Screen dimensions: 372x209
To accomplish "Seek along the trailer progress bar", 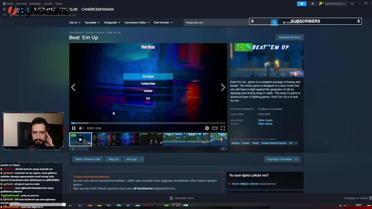I will (148, 123).
